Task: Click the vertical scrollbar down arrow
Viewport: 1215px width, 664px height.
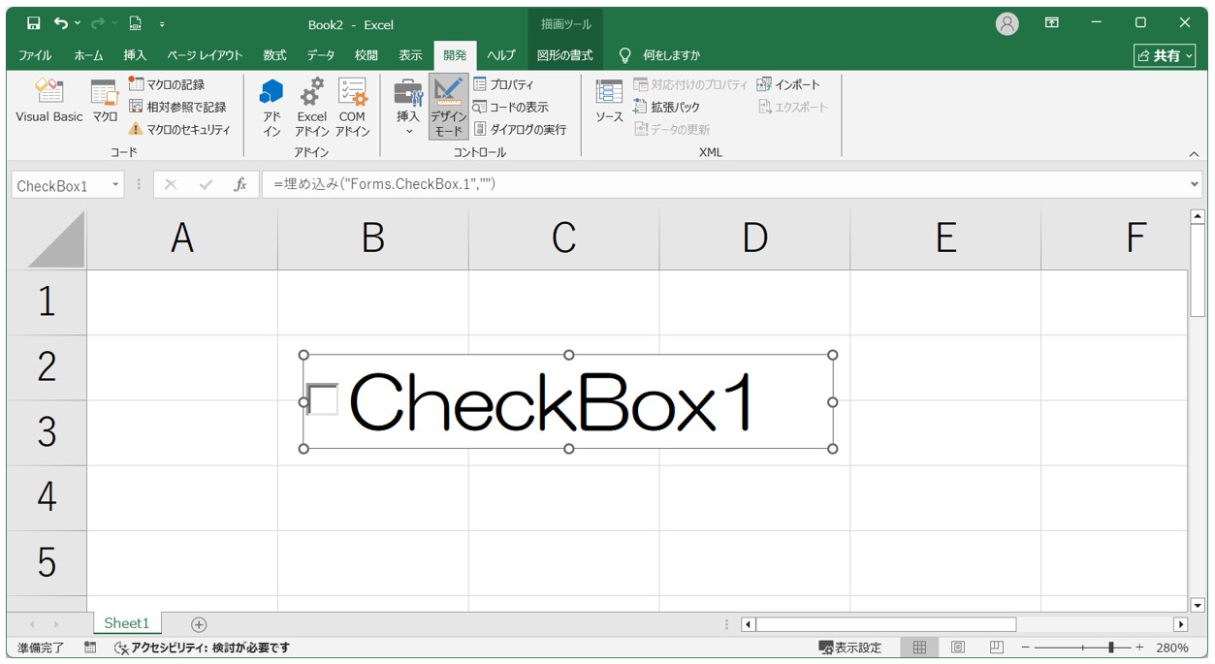Action: coord(1197,605)
